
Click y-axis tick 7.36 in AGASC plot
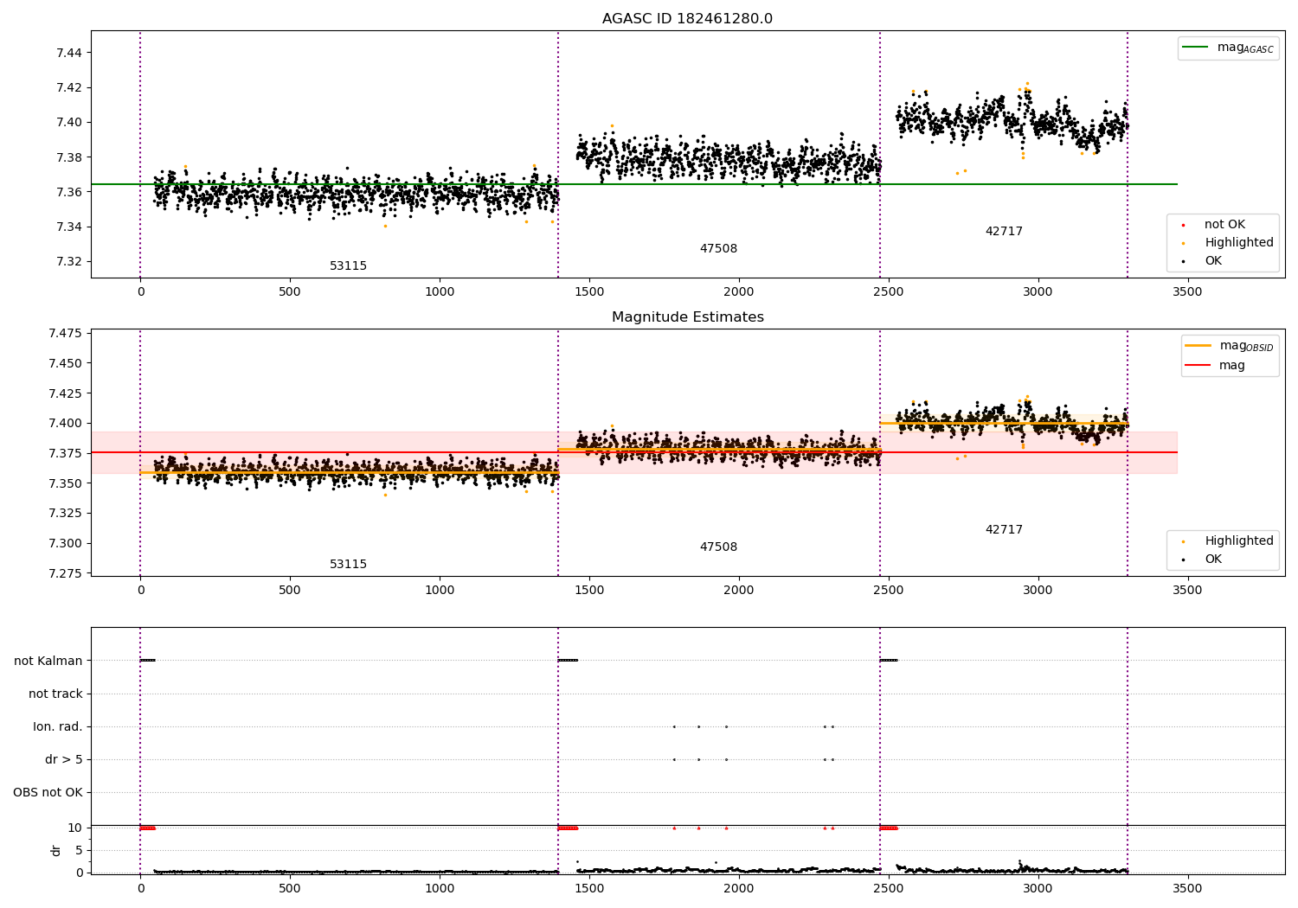coord(69,192)
